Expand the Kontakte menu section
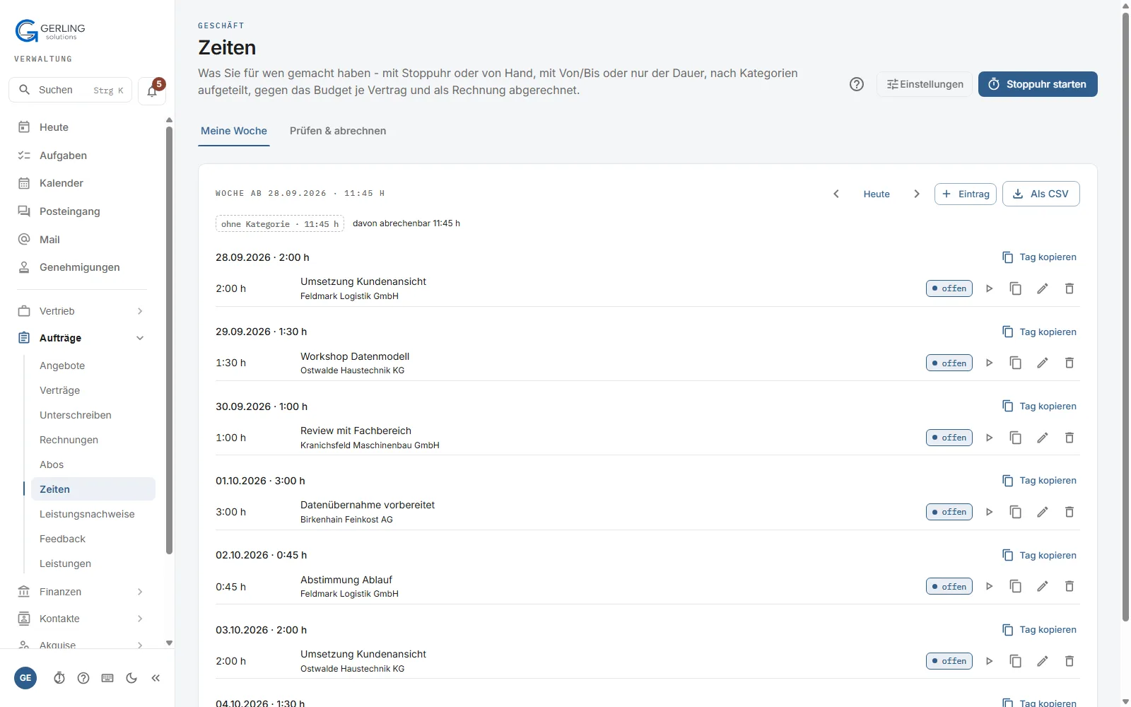The width and height of the screenshot is (1131, 707). coord(82,619)
